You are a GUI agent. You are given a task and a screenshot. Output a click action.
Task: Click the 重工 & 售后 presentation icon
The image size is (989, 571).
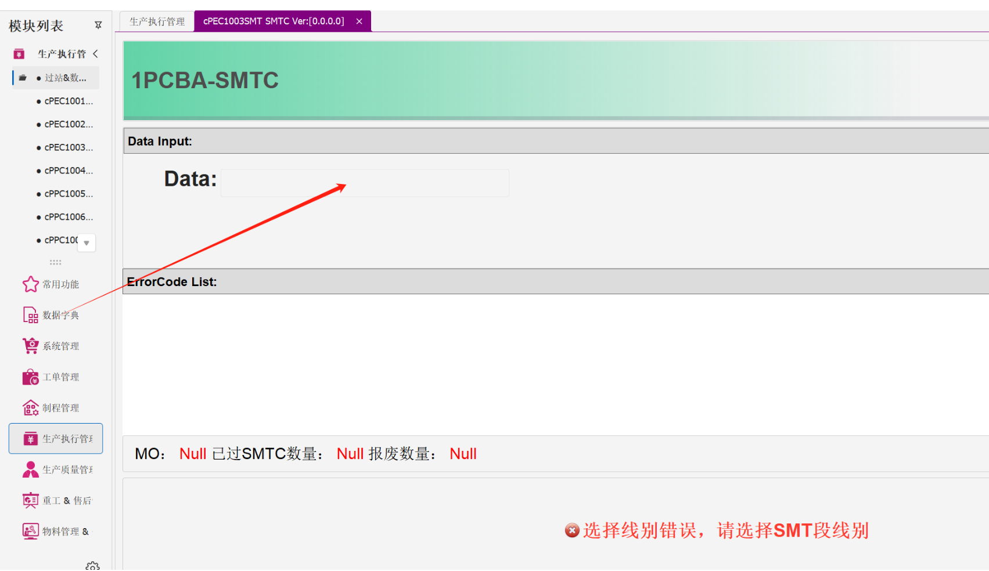[31, 500]
